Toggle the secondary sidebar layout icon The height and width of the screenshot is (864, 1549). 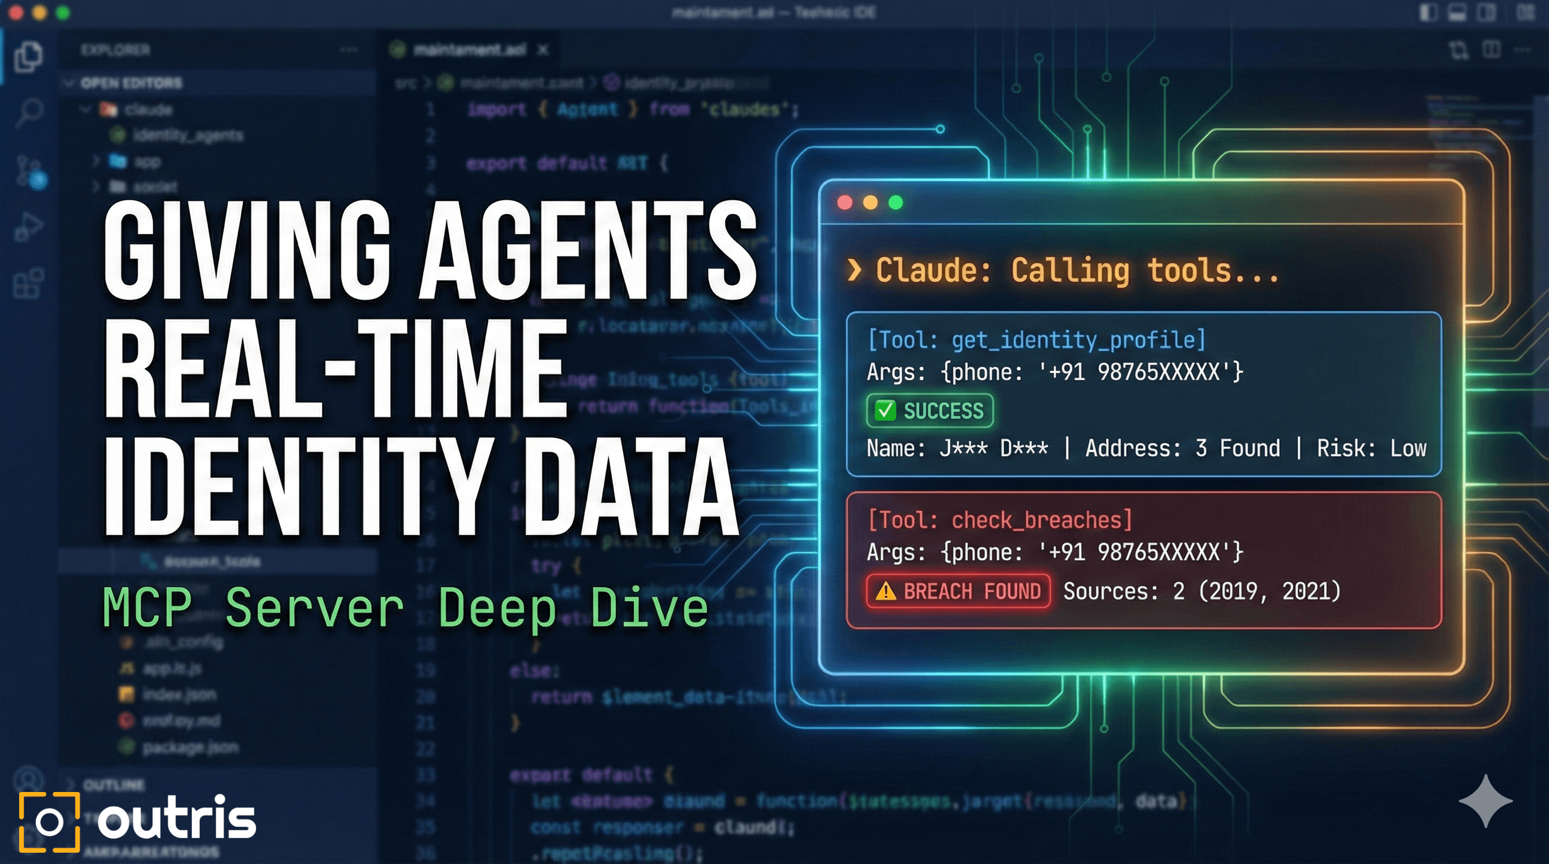pos(1486,12)
